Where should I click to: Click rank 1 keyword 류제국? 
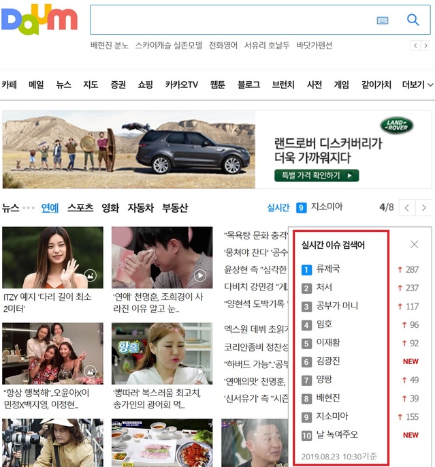pyautogui.click(x=328, y=269)
